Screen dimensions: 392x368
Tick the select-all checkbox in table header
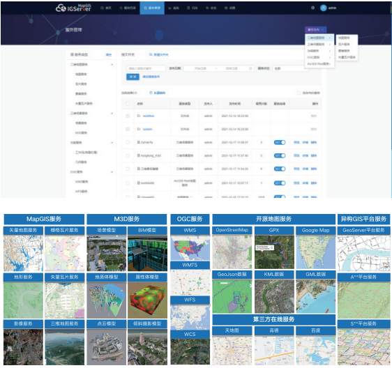coord(128,104)
